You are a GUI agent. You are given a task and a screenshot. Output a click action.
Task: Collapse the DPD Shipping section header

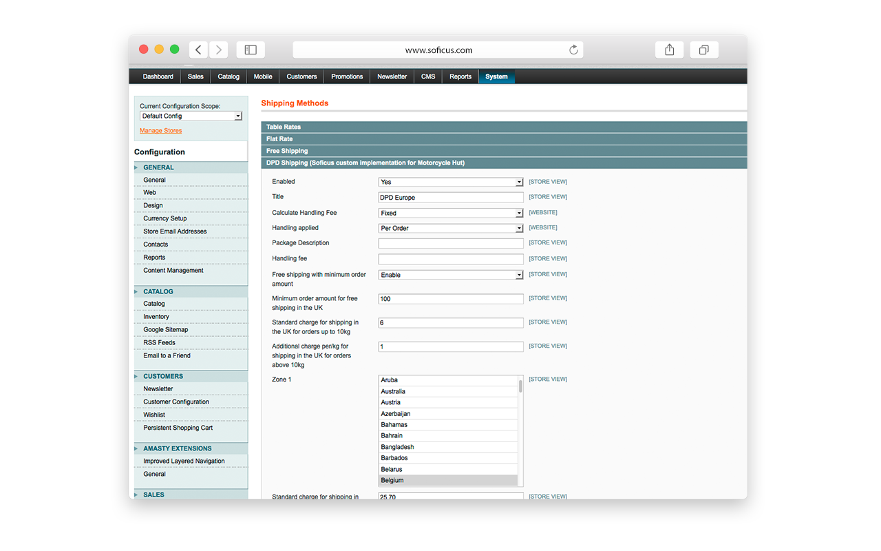504,163
